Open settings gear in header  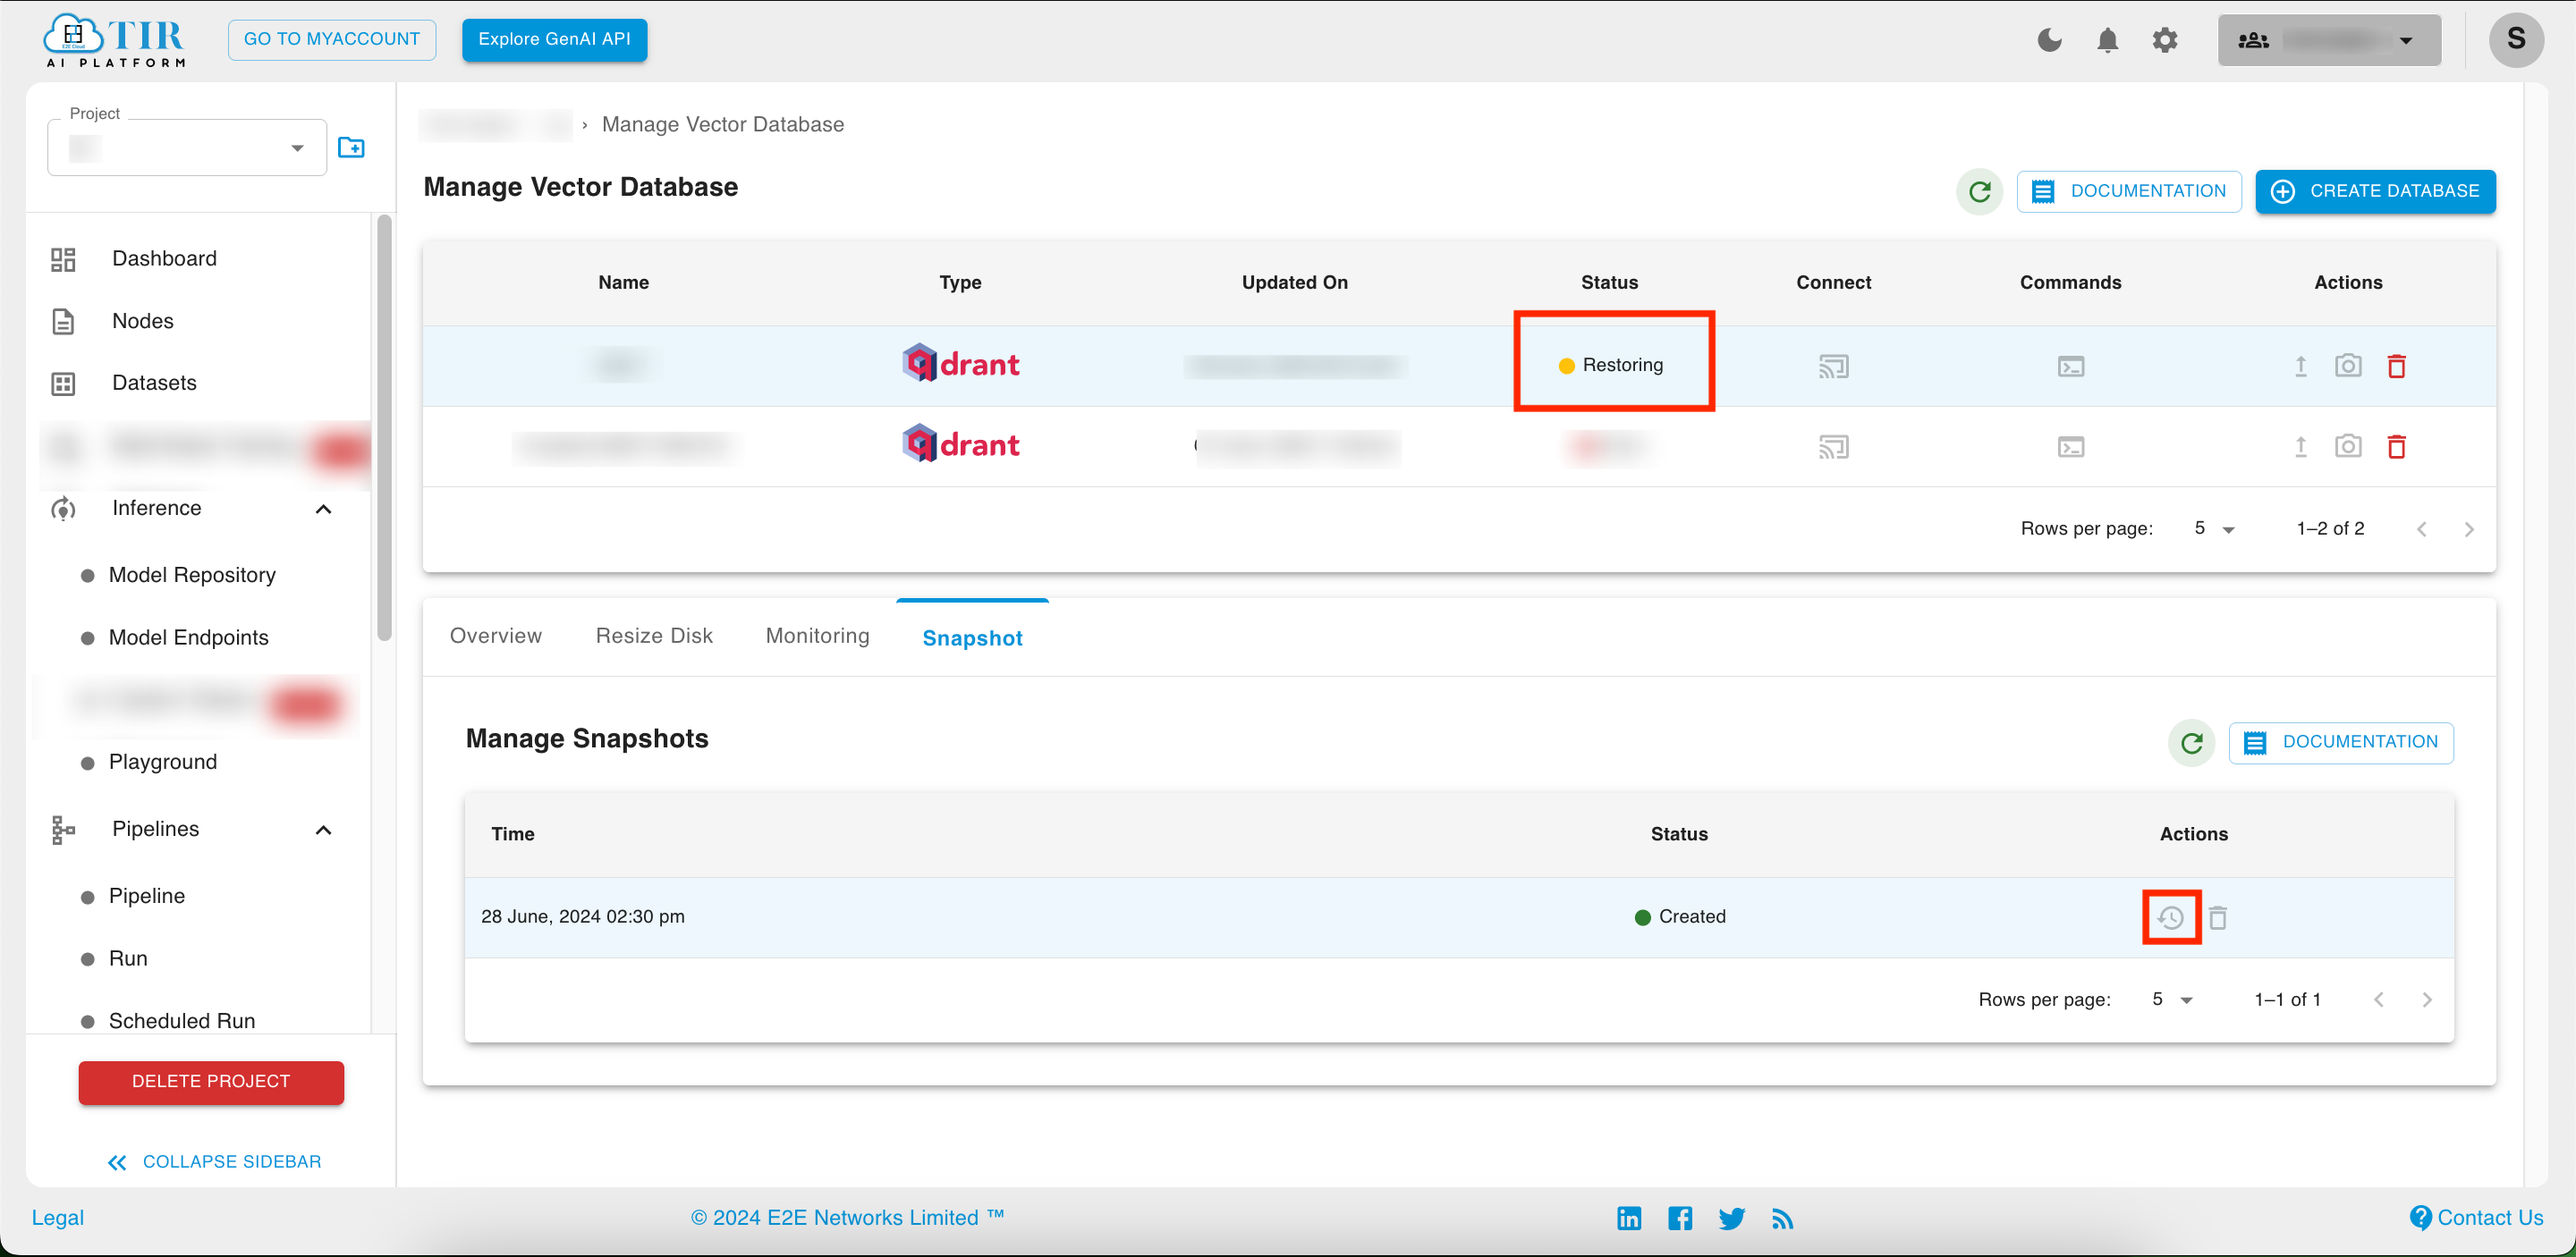click(2165, 40)
